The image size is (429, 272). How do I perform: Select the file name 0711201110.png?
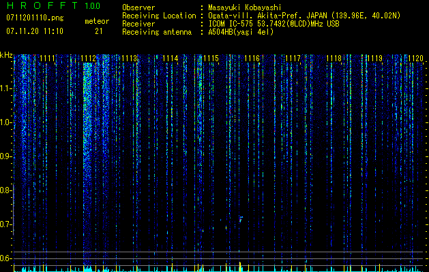pyautogui.click(x=35, y=18)
